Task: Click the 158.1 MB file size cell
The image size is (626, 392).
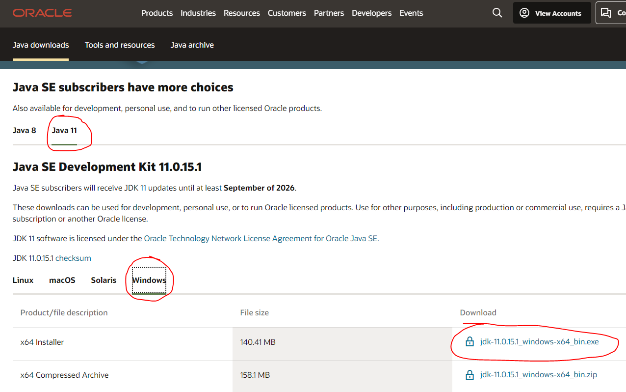Action: 342,375
